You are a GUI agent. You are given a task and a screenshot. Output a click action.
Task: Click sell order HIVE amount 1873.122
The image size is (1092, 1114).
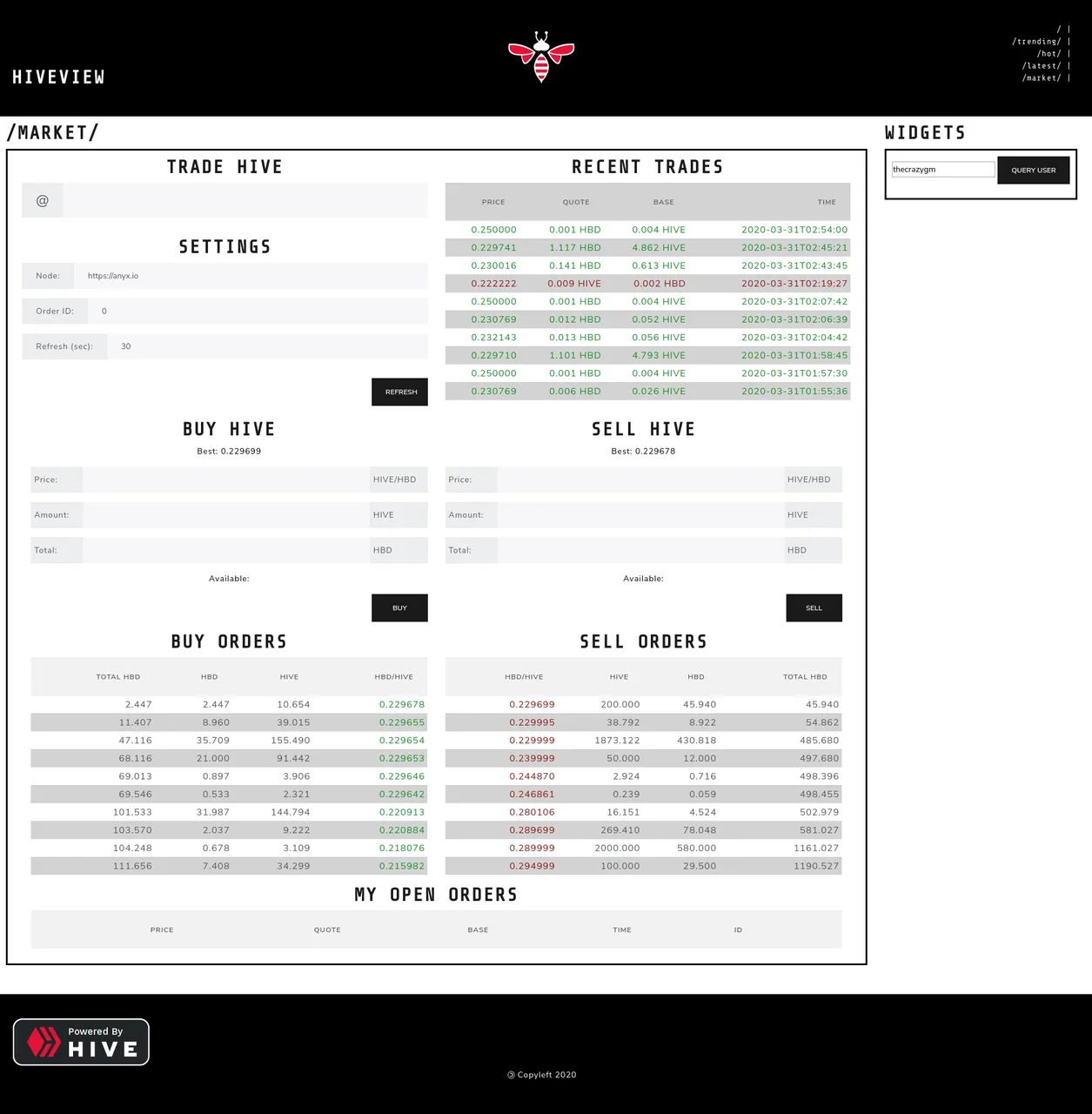(x=617, y=741)
